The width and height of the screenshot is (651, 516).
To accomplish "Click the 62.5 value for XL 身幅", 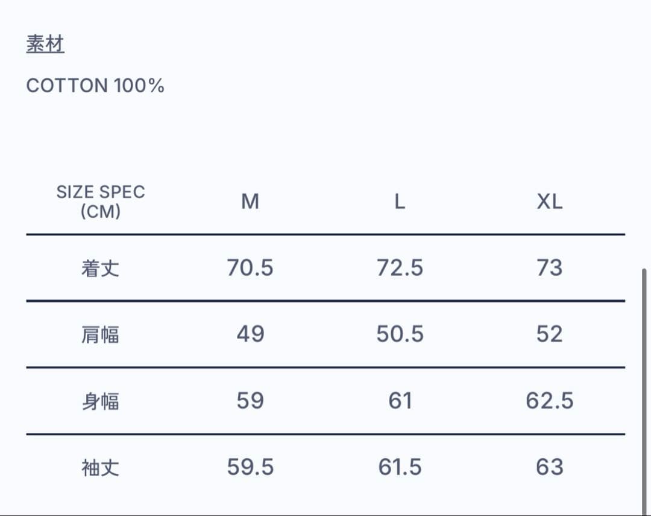I will [549, 400].
